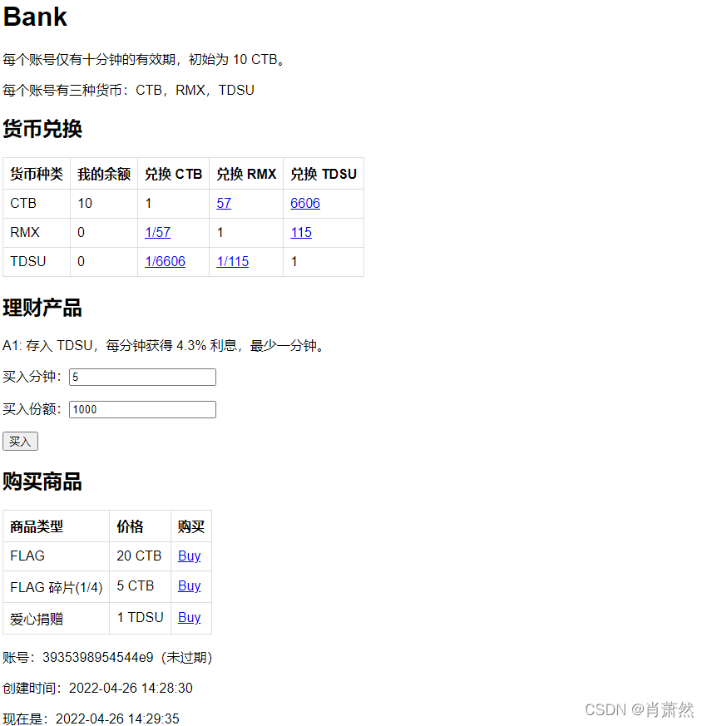Click the 1/57 link in the RMX row
Viewport: 707px width, 726px height.
click(157, 232)
